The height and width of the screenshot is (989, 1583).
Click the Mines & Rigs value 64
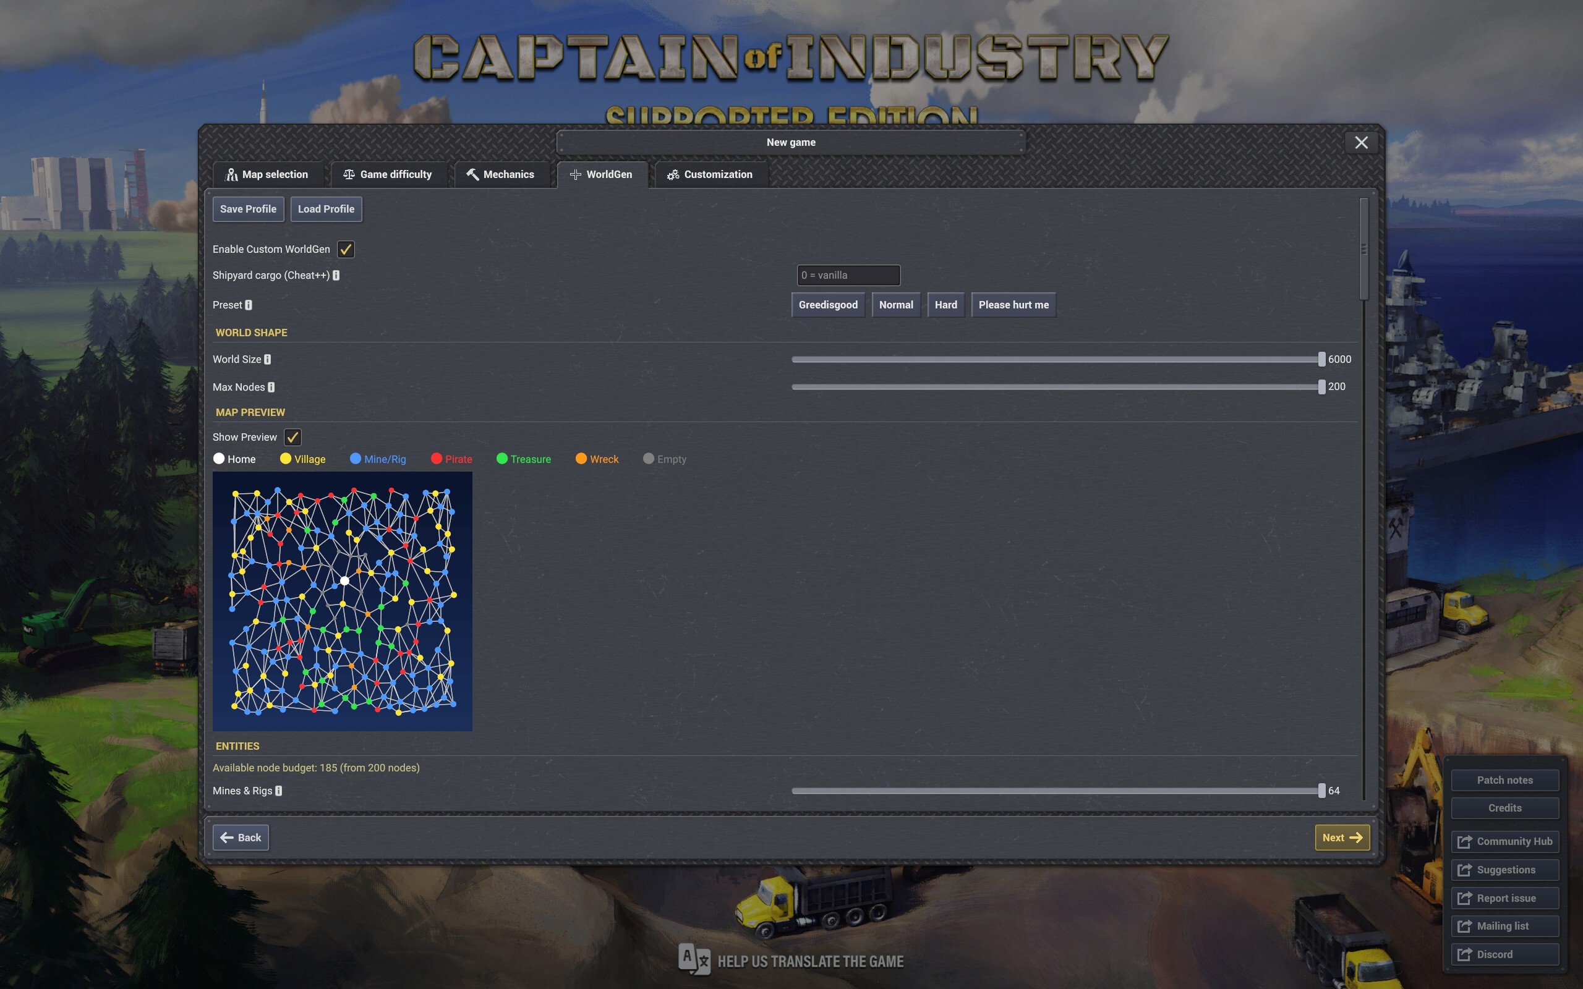(x=1334, y=791)
